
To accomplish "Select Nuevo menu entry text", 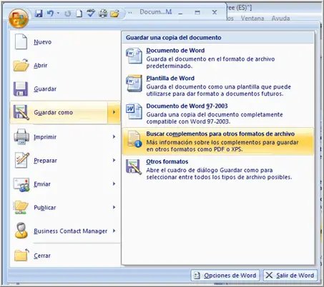I will [x=42, y=42].
